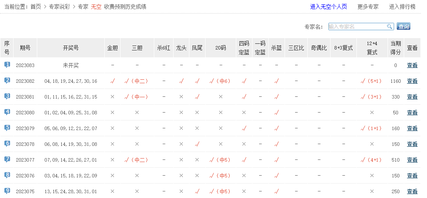Click the number 3 row badge icon

pos(7,96)
